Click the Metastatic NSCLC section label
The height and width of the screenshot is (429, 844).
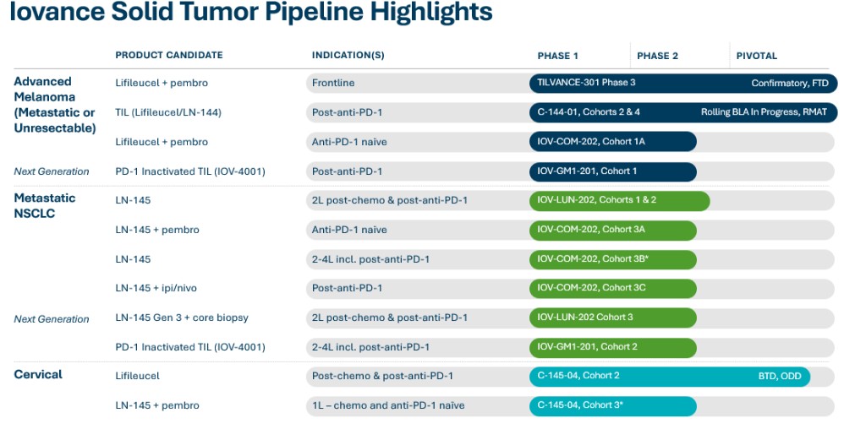[x=44, y=205]
